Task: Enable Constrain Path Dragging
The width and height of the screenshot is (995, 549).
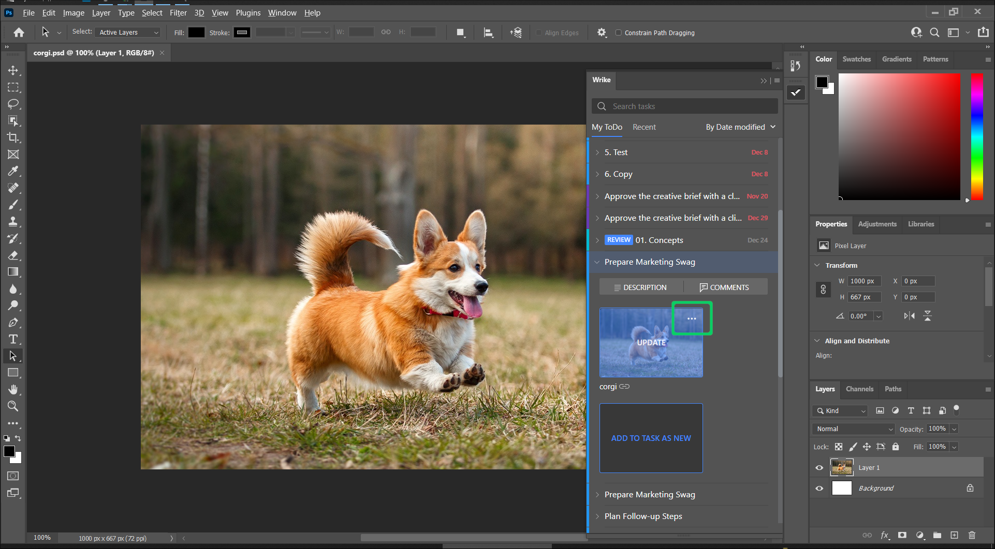Action: point(619,33)
